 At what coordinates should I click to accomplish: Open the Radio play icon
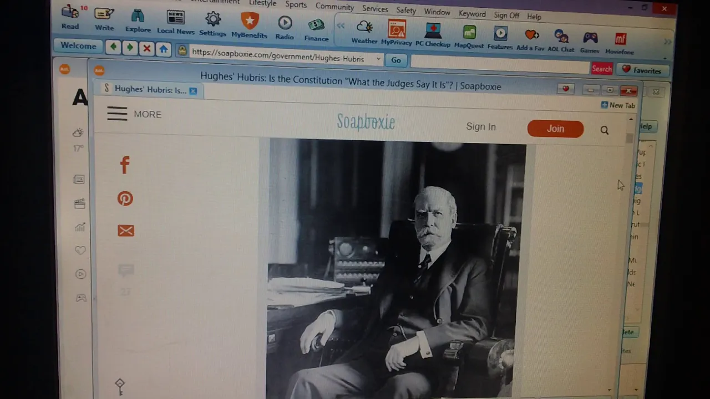point(285,27)
